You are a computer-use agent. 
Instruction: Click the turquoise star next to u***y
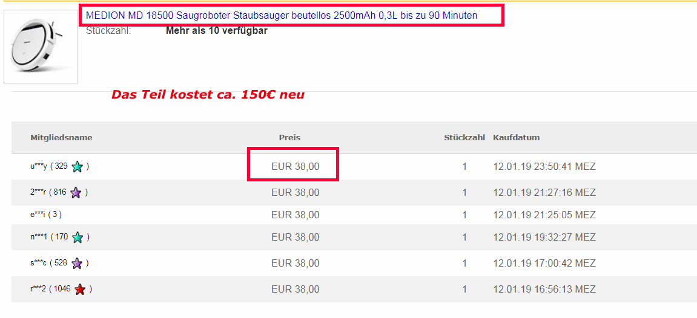coord(78,167)
